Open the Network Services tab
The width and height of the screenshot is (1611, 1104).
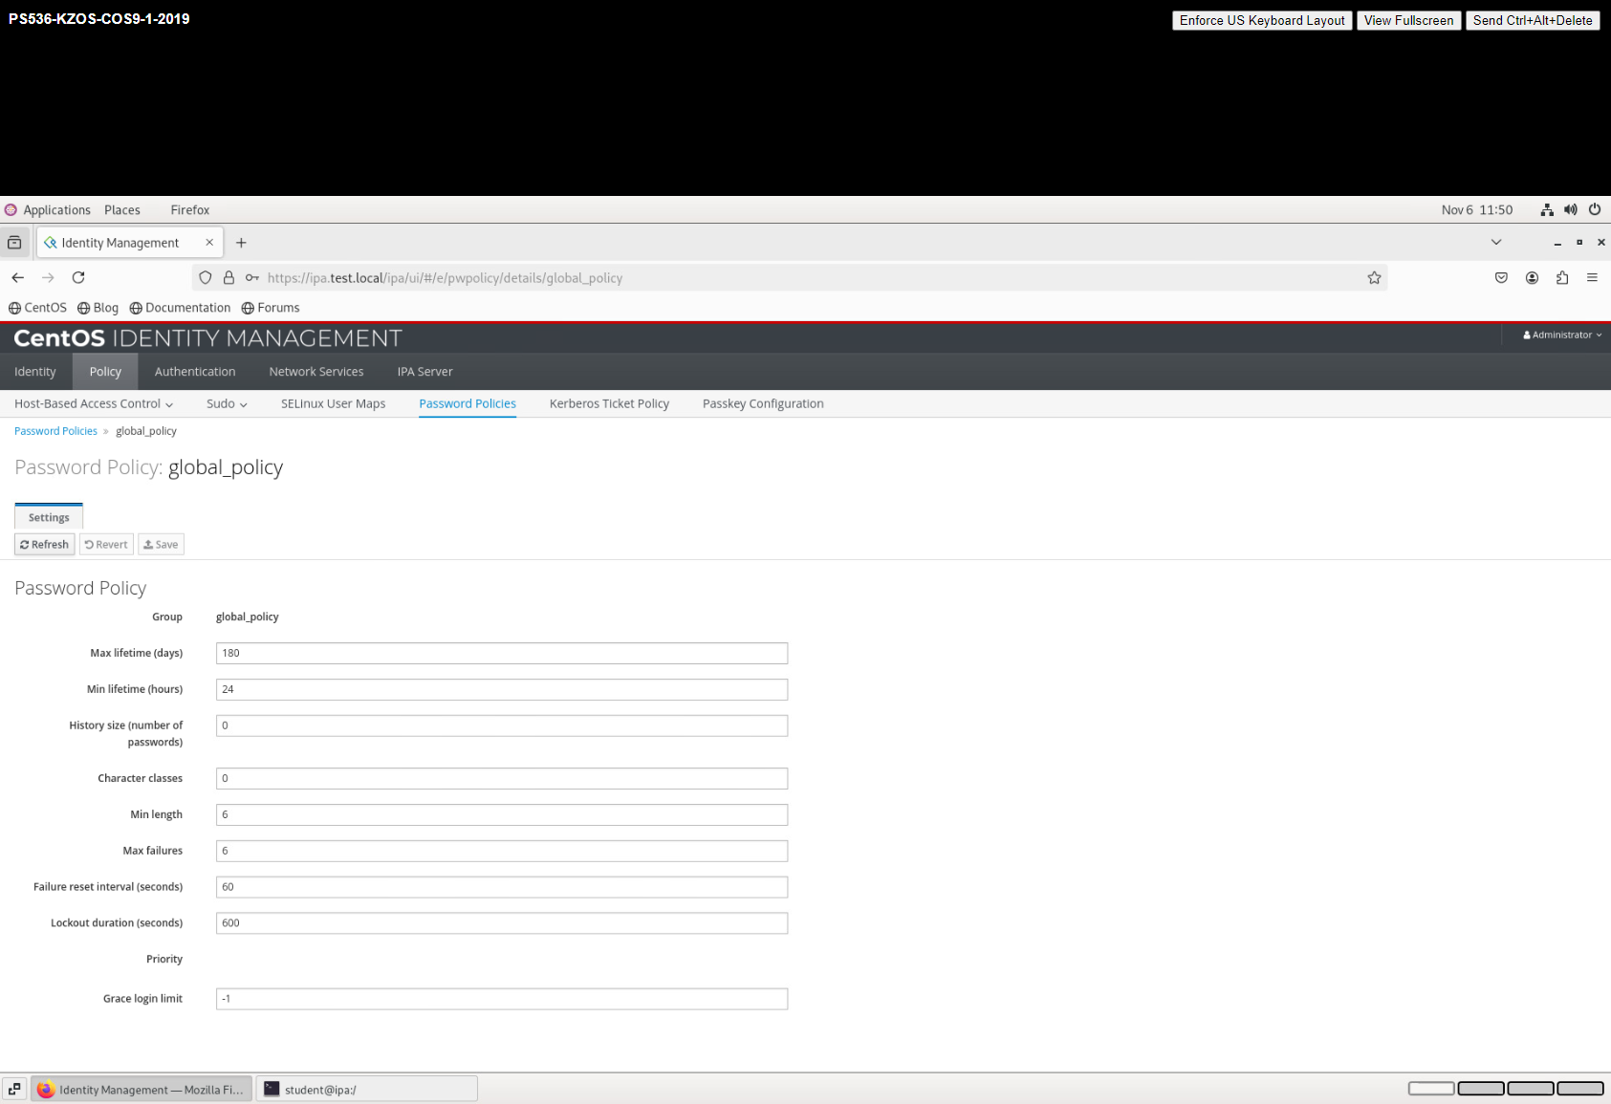point(316,372)
